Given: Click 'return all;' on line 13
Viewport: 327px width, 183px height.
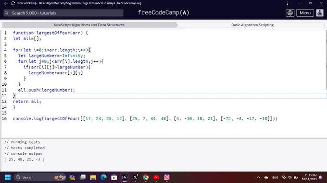Looking at the screenshot, I should [27, 102].
